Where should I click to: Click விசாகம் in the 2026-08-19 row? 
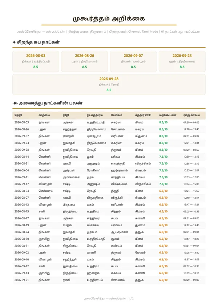(x=93, y=225)
